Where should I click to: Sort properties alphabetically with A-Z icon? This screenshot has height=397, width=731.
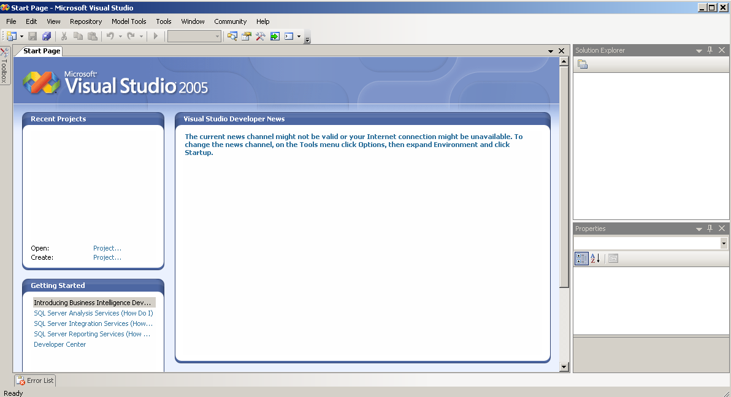click(x=595, y=259)
